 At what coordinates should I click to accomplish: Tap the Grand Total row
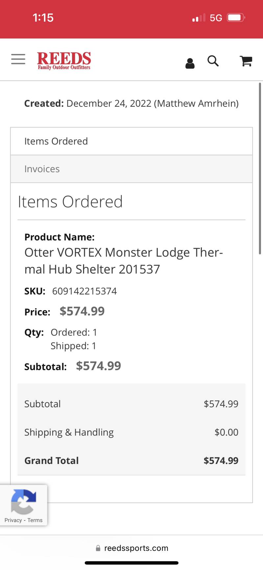pos(131,460)
